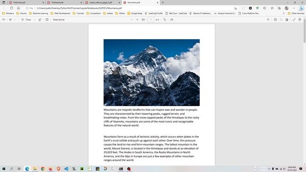Open the Restore IP Addresses bookmark
Viewport: 306px width, 172px height.
tap(200, 13)
